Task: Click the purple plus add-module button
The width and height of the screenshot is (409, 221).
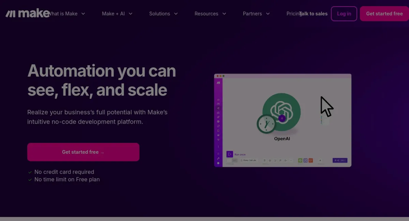Action: (x=282, y=118)
